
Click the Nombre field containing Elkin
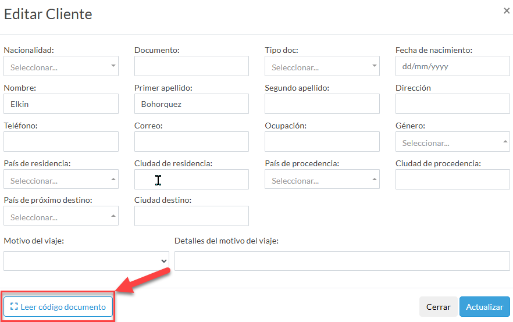click(x=61, y=104)
